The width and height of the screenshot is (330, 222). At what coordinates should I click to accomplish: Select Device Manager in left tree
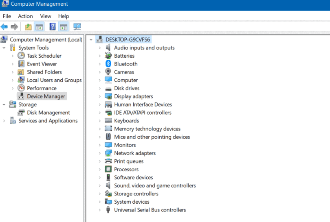46,96
